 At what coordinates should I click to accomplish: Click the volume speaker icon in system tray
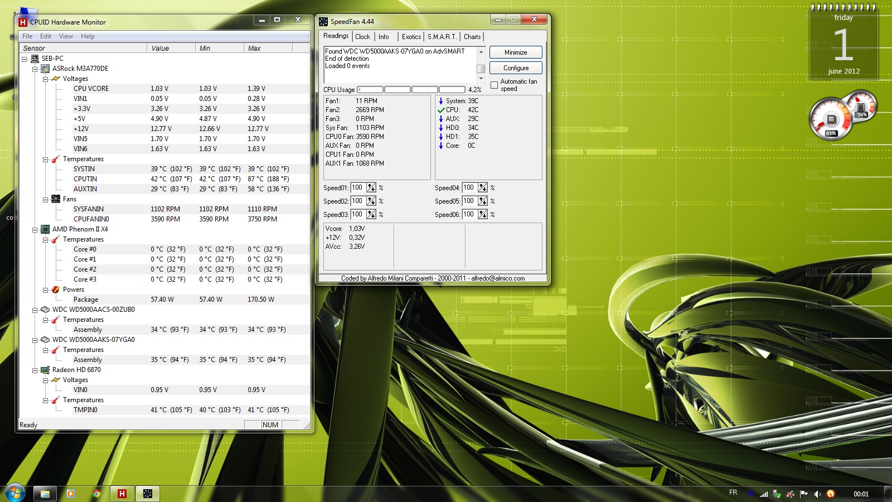click(x=817, y=494)
